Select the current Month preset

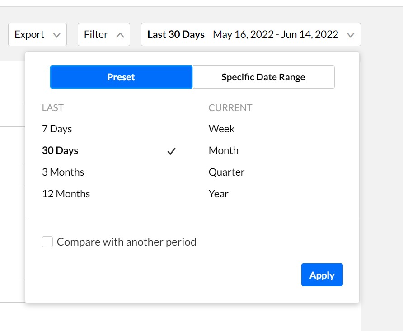click(224, 150)
